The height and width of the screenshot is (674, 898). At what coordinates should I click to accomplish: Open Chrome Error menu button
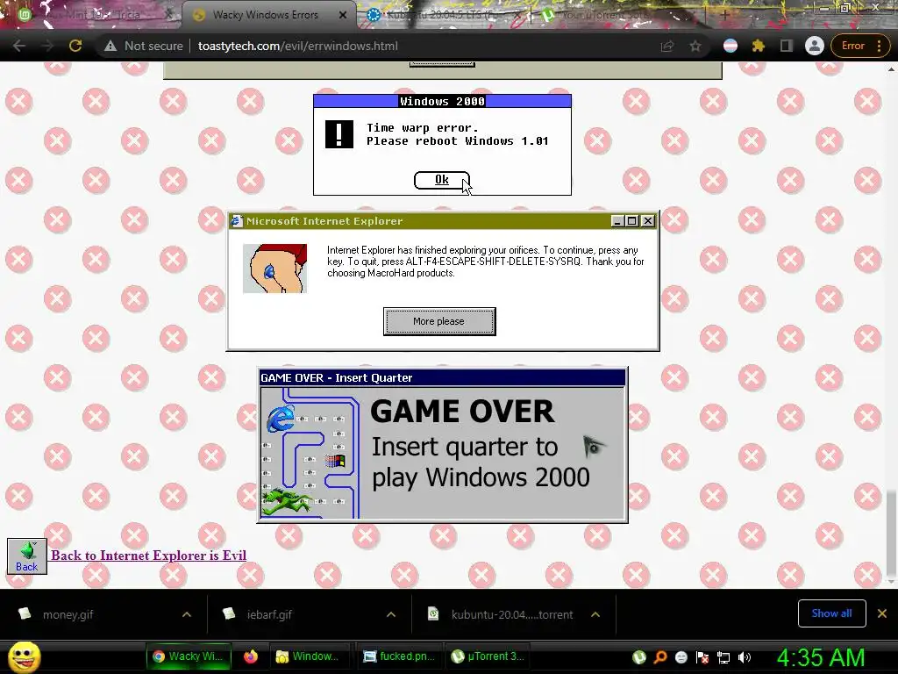860,46
